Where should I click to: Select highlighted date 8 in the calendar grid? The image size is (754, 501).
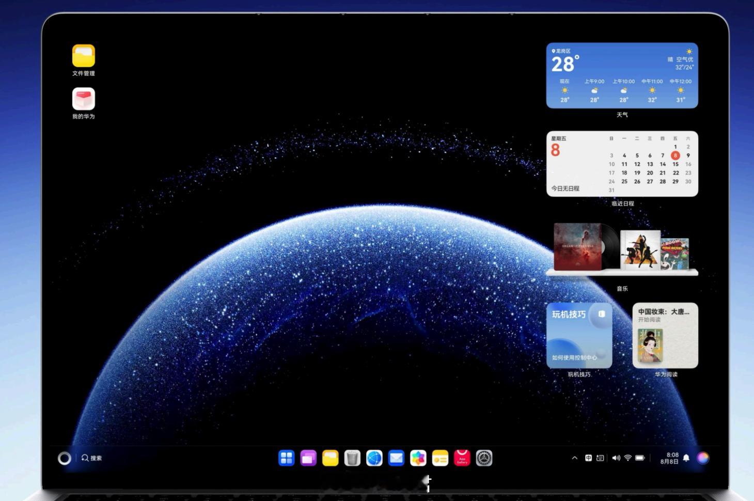tap(675, 155)
